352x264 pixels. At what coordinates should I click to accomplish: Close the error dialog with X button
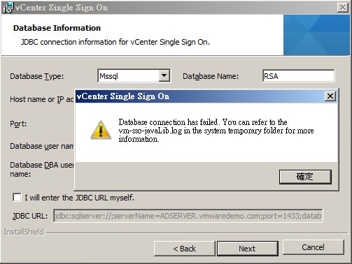(330, 96)
